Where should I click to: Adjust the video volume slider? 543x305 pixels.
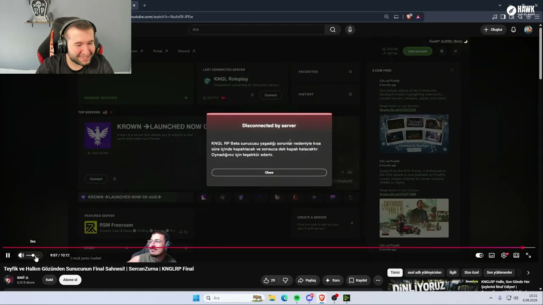33,255
